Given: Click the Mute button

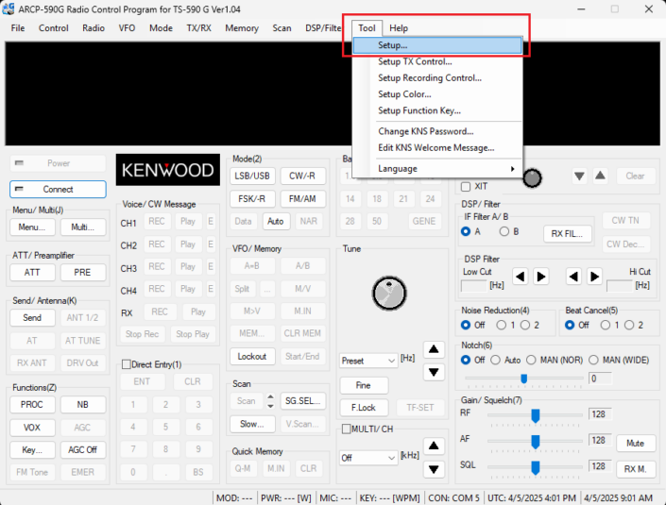Looking at the screenshot, I should (x=636, y=443).
